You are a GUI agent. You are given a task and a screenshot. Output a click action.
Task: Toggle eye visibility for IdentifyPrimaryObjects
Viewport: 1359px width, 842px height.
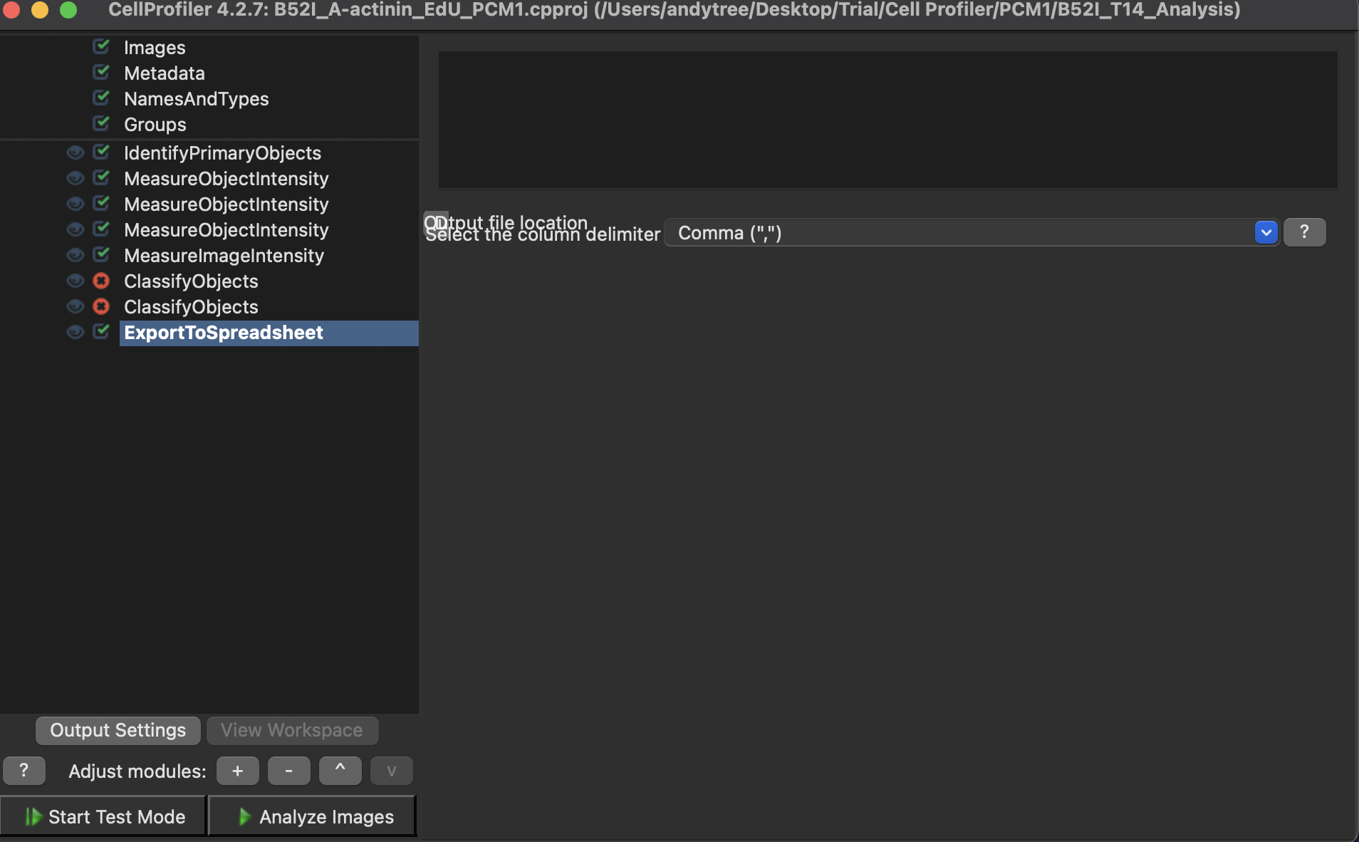click(x=75, y=152)
